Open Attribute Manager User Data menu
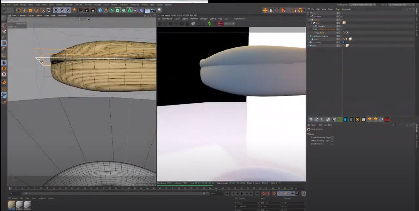Viewport: 419px width, 211px height. coord(328,125)
